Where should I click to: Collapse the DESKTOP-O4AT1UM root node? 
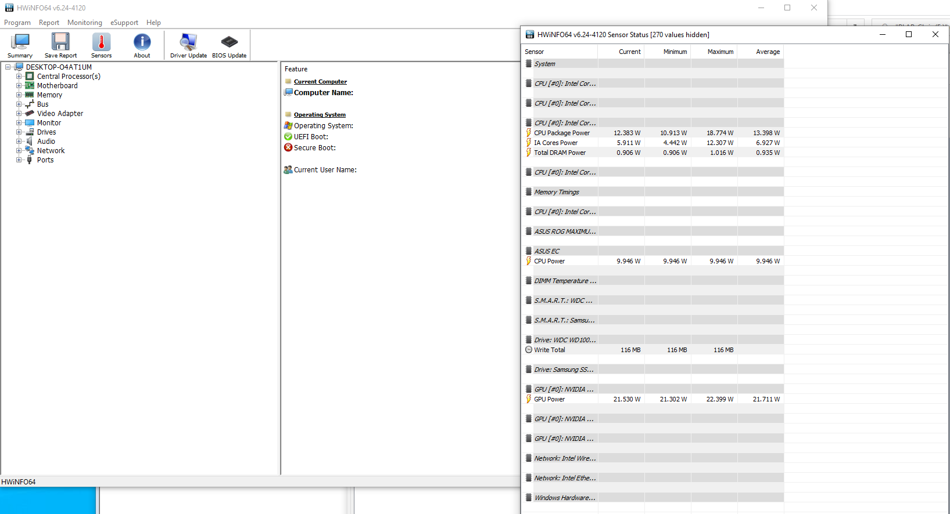[8, 67]
